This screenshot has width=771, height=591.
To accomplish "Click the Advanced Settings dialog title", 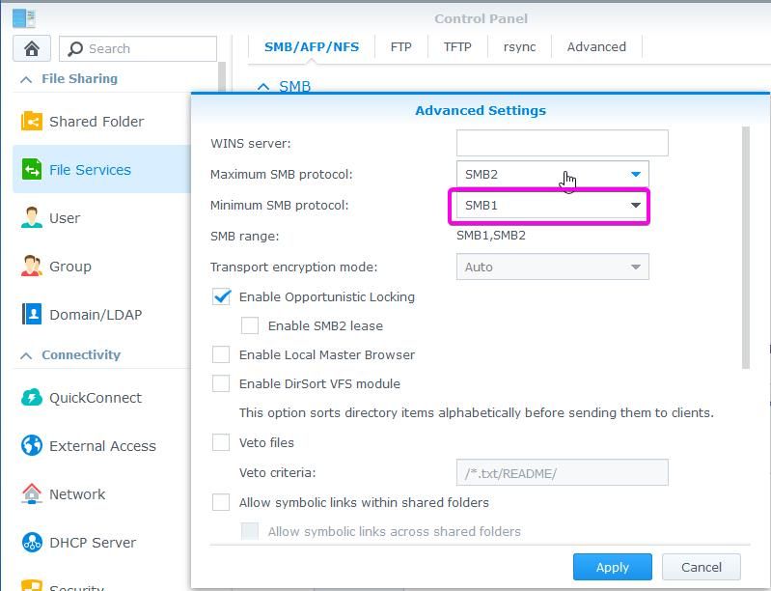I will 481,110.
